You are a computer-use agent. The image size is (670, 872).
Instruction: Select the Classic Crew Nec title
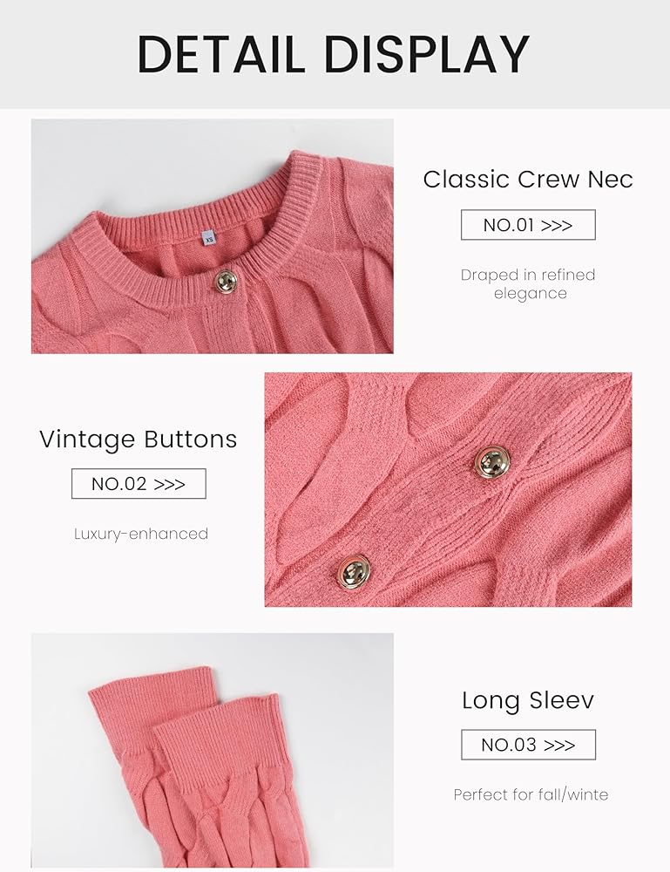(527, 180)
